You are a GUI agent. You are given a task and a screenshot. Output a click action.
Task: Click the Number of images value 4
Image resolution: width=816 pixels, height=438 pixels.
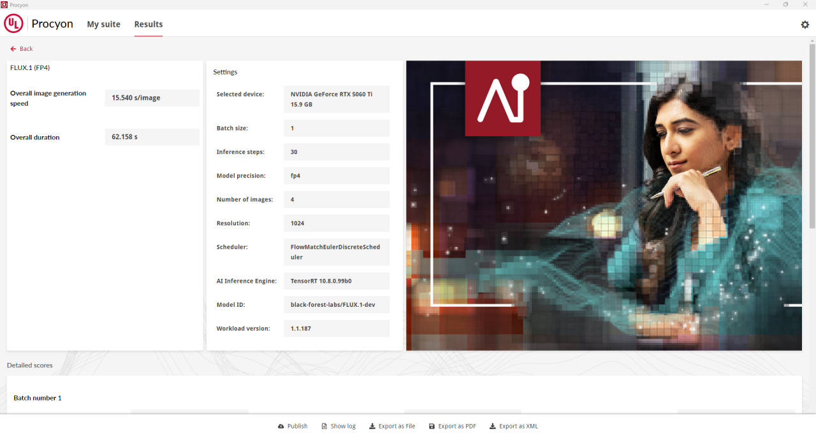337,199
